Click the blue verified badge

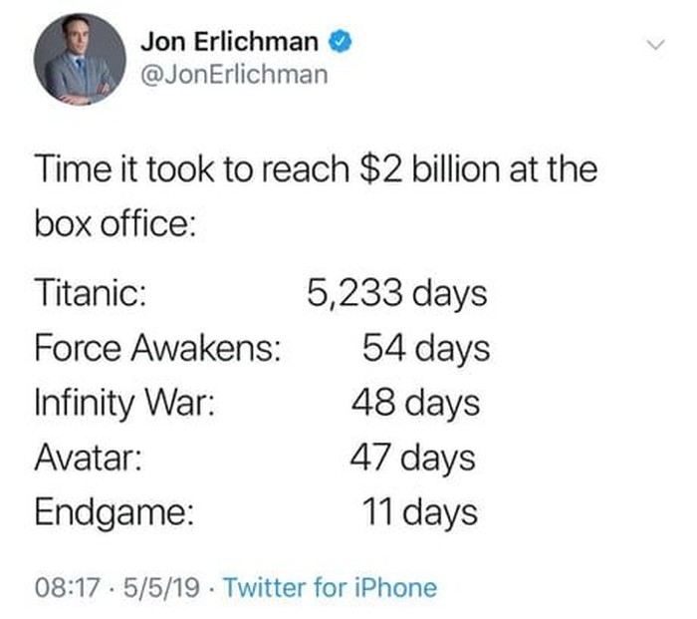click(x=341, y=41)
